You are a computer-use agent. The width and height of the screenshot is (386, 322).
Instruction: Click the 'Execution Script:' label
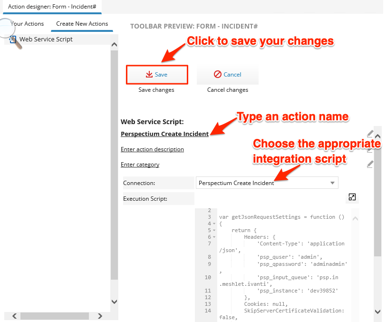tap(145, 198)
